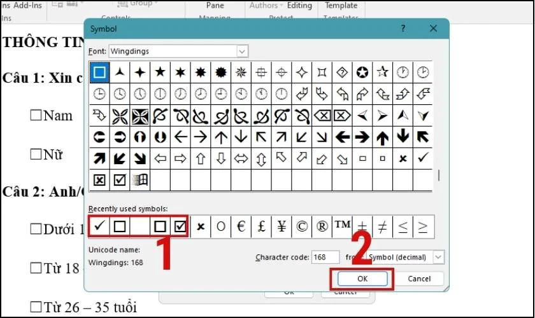Insert the copyright symbol from recent symbols

tap(301, 226)
